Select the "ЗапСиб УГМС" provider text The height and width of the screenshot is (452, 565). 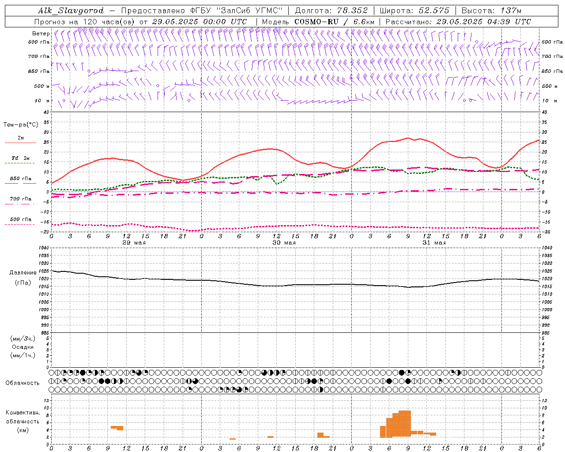(x=250, y=11)
